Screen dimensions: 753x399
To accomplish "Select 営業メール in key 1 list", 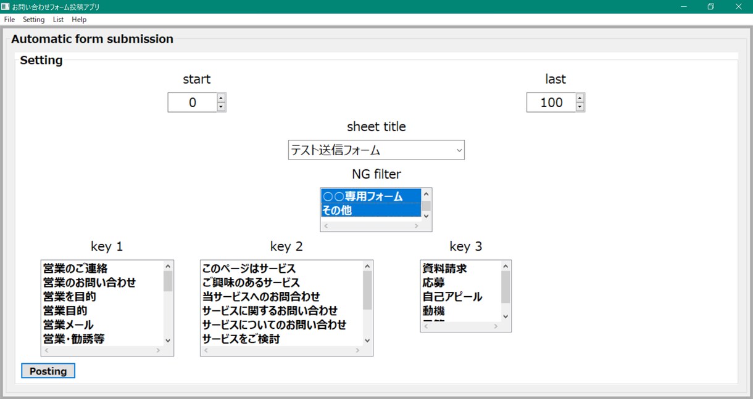I will pos(102,325).
